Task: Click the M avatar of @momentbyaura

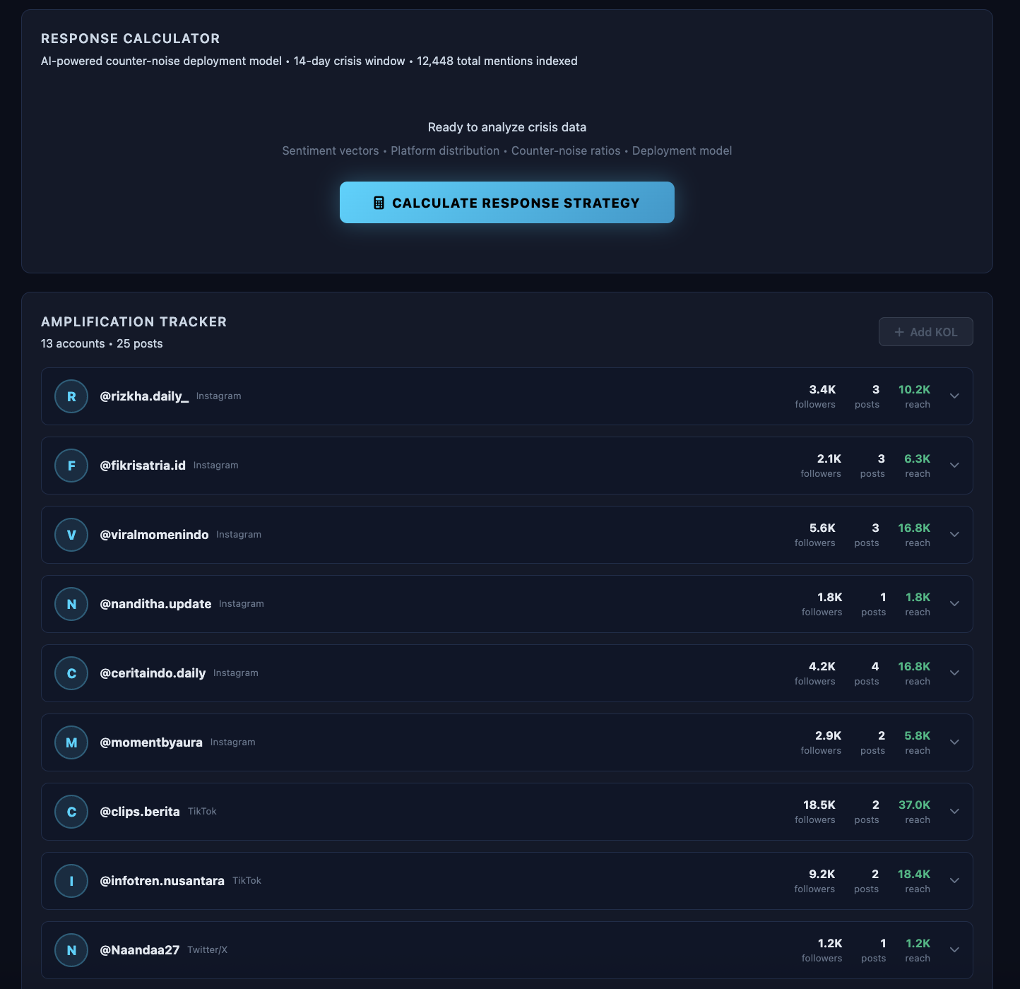Action: point(71,742)
